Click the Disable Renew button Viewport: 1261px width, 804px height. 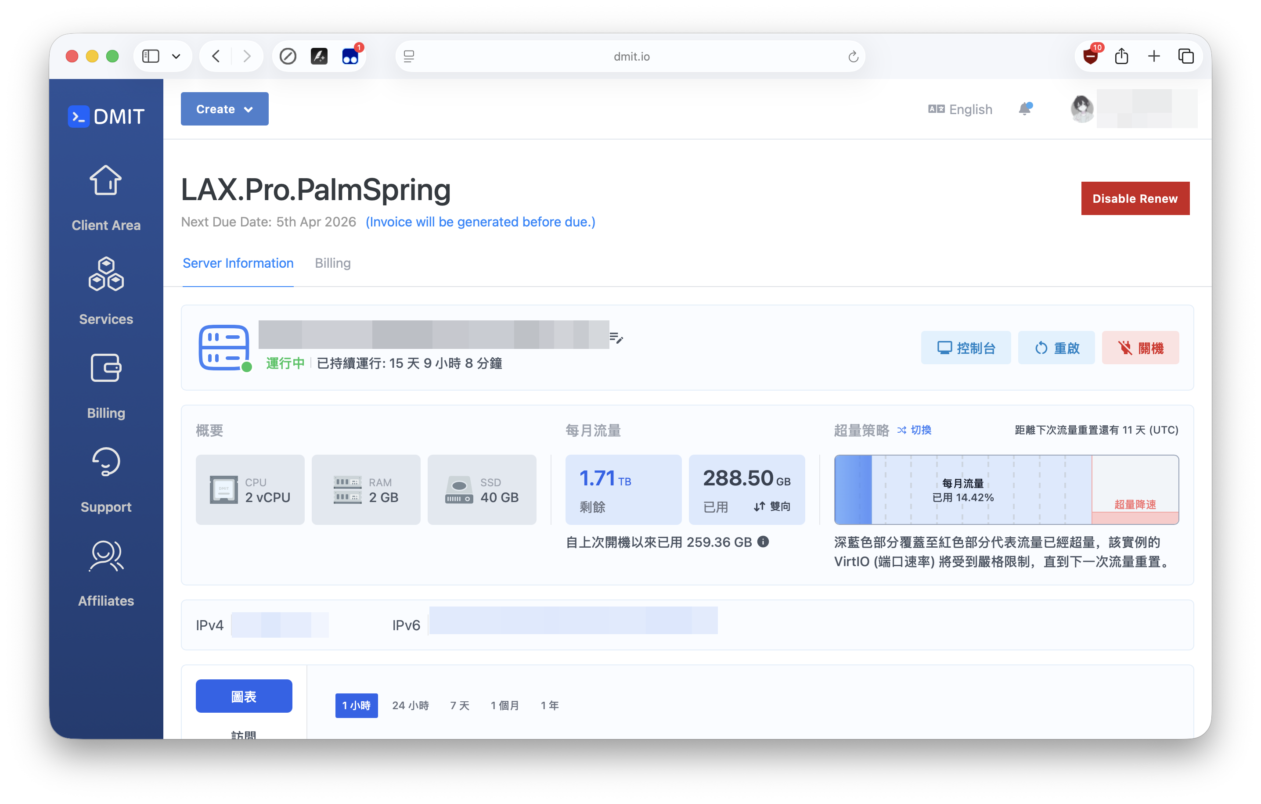(x=1135, y=198)
